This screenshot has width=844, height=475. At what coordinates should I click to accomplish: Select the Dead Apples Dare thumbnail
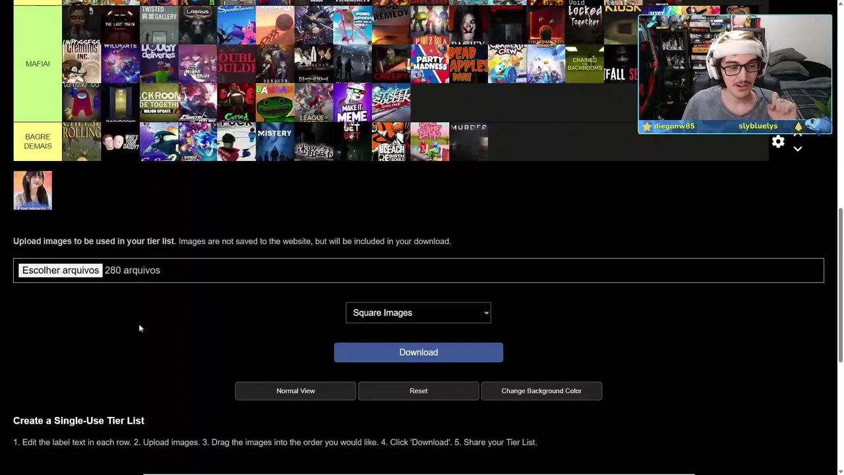(468, 63)
